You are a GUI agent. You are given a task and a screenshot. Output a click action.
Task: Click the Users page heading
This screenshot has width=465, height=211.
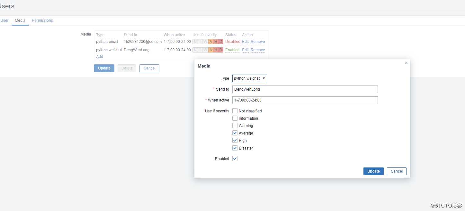[x=7, y=6]
